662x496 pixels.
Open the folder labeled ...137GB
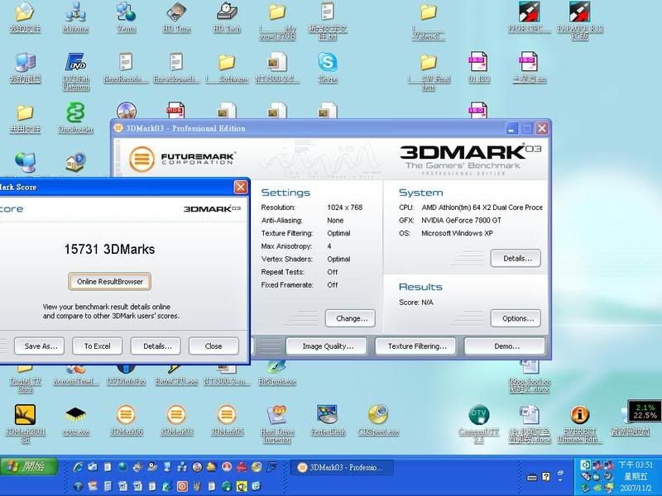[x=277, y=21]
